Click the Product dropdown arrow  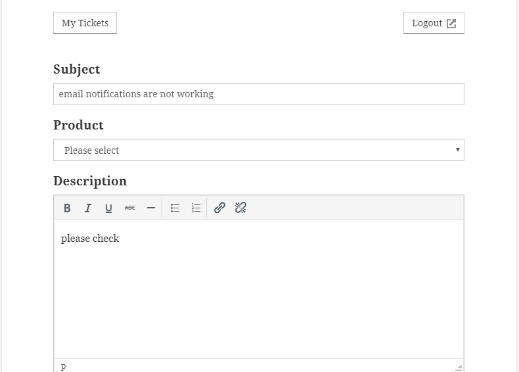click(x=458, y=150)
